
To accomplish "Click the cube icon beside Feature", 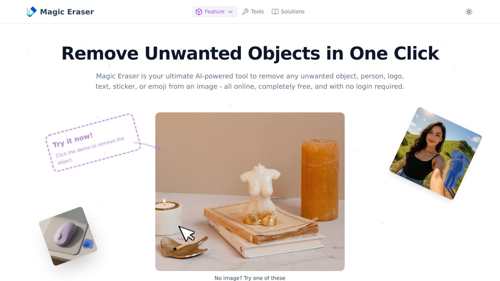I will tap(199, 12).
